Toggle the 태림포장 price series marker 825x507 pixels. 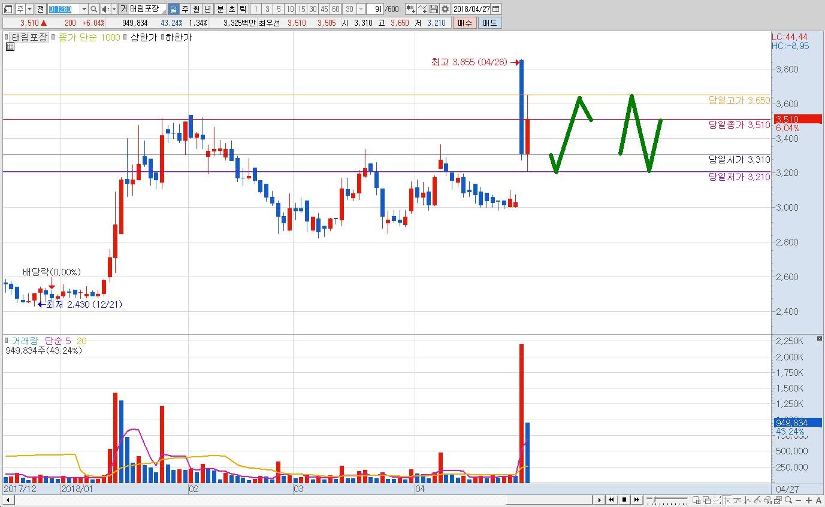tap(7, 37)
